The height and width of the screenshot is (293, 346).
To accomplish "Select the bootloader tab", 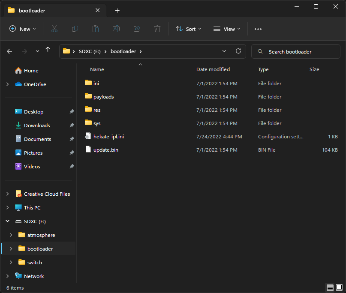I will click(51, 10).
